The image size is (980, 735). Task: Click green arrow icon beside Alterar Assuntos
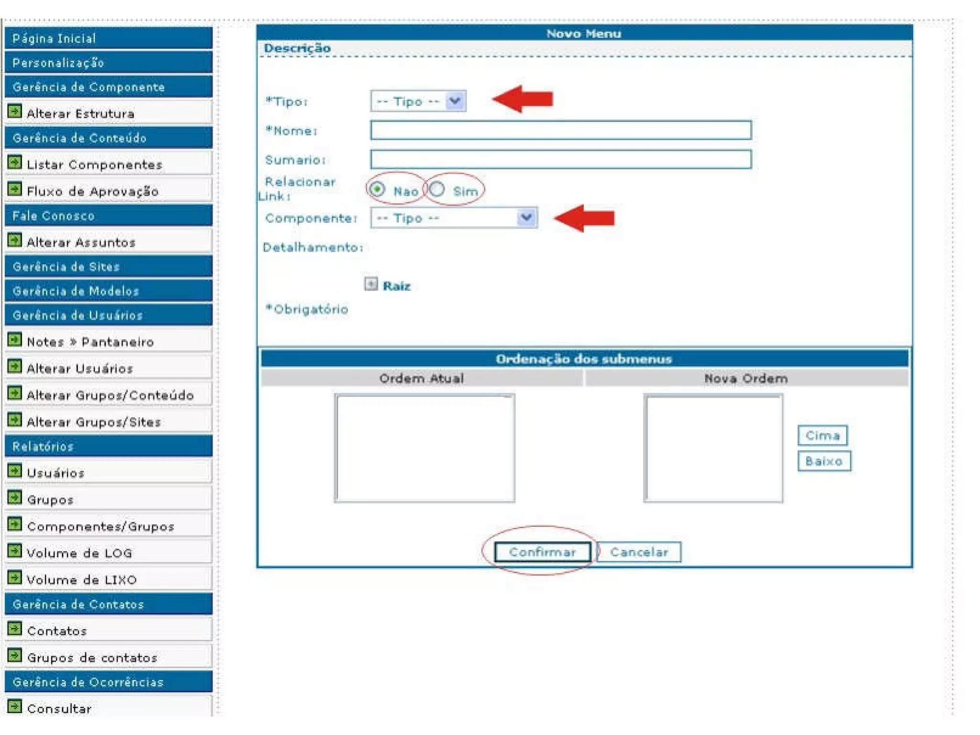click(15, 240)
